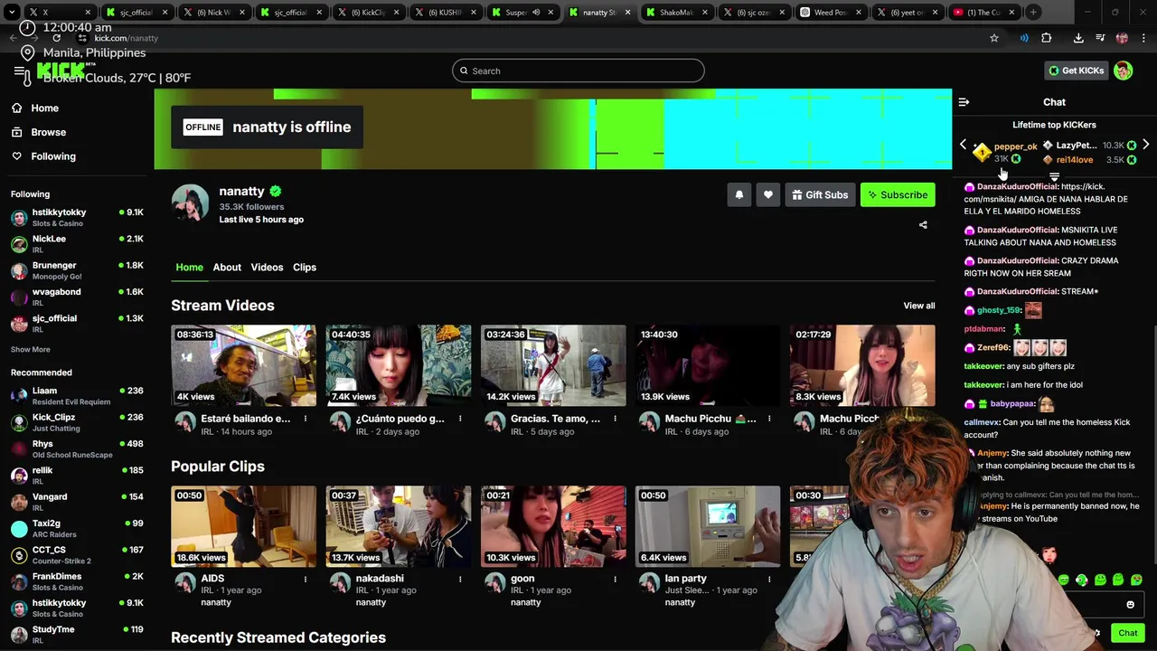Toggle the follow heart button for nanatty
This screenshot has height=651, width=1157.
767,194
